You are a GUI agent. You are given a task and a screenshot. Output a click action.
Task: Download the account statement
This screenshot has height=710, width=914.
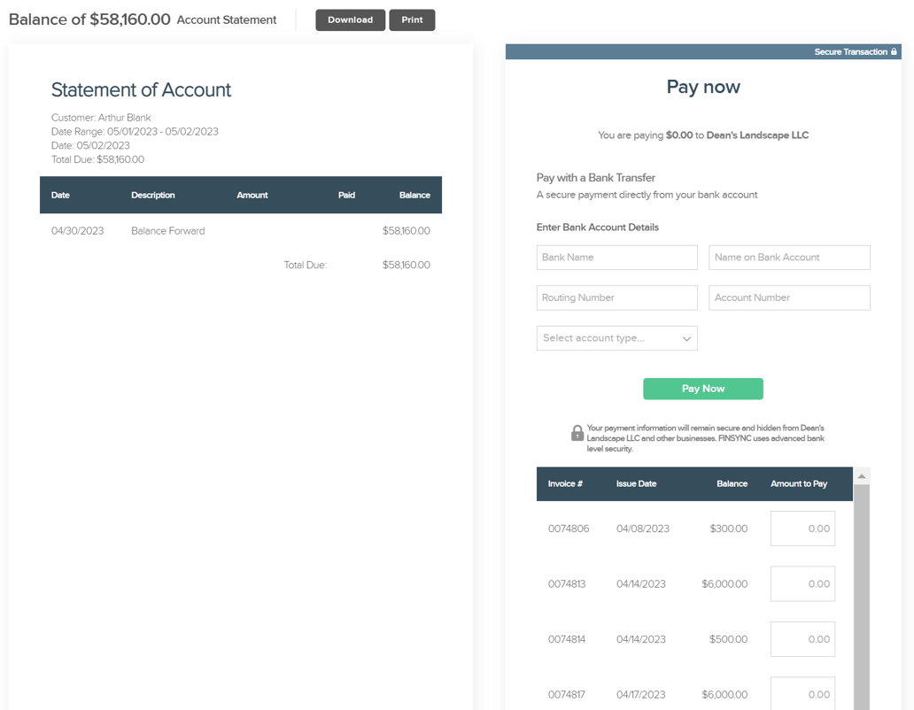point(350,19)
